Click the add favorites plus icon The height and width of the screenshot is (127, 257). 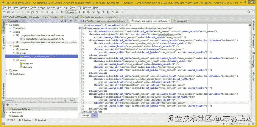coord(7,105)
